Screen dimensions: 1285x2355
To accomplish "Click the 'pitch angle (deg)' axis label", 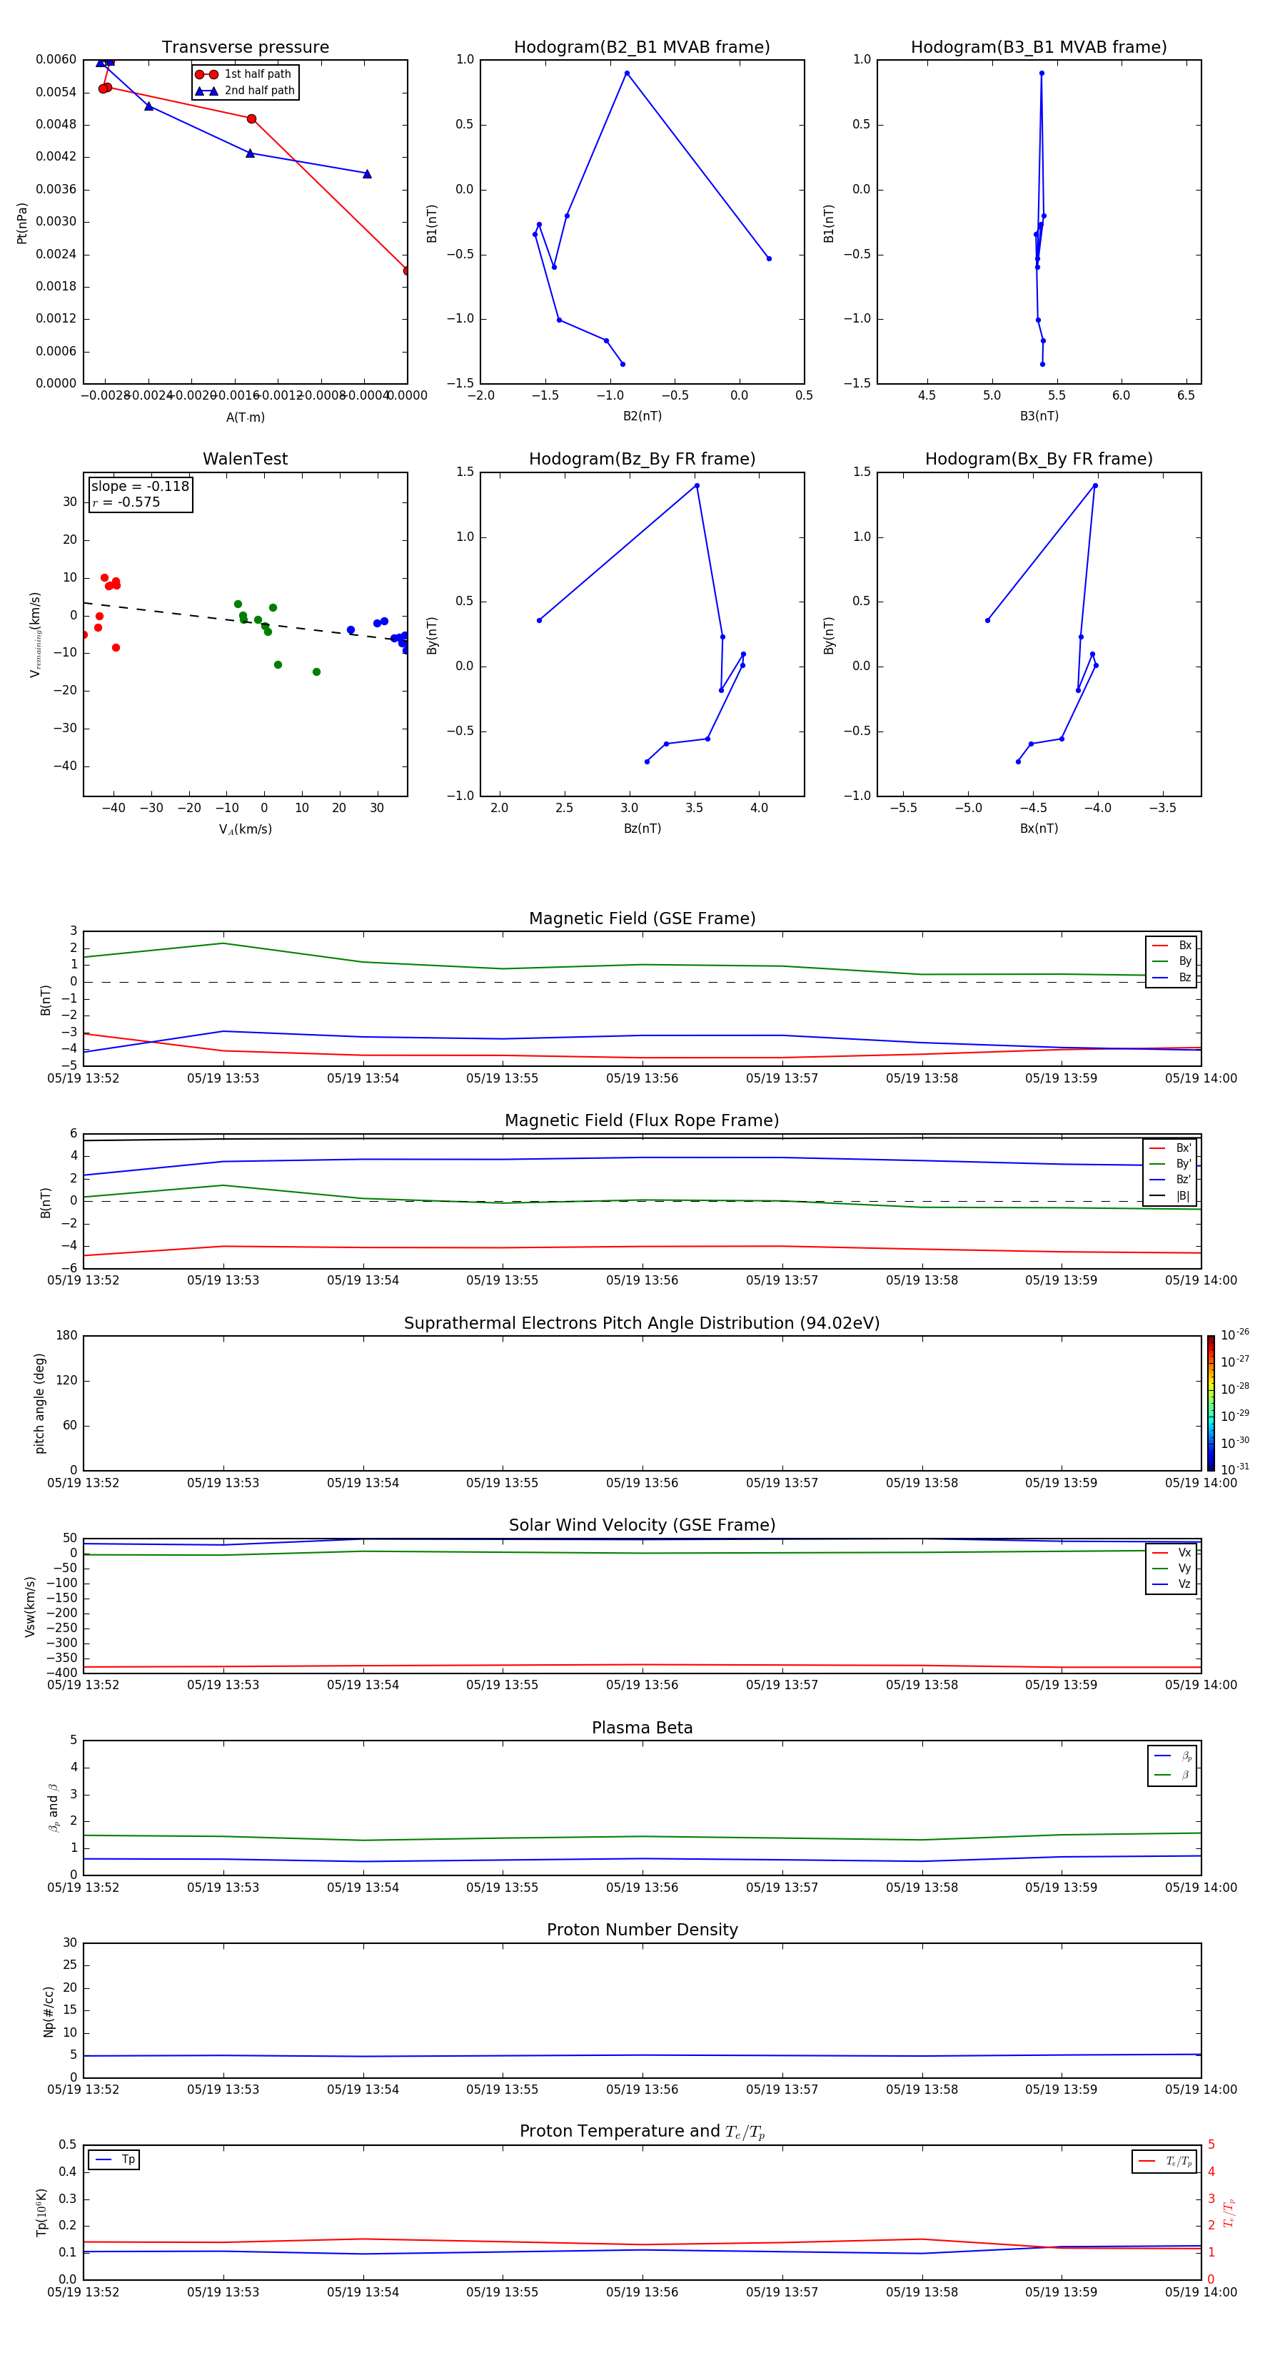I will pos(39,1403).
